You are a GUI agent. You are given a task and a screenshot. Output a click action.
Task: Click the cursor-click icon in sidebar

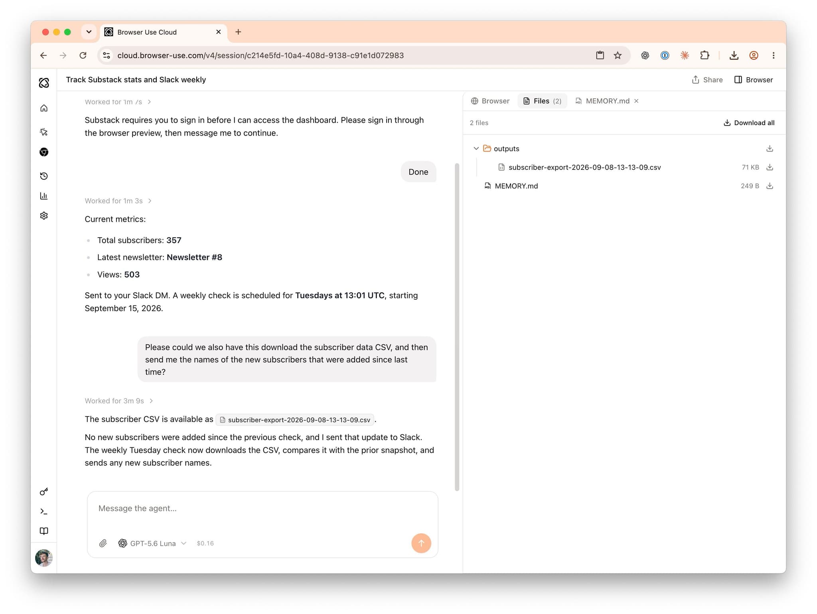pos(44,132)
